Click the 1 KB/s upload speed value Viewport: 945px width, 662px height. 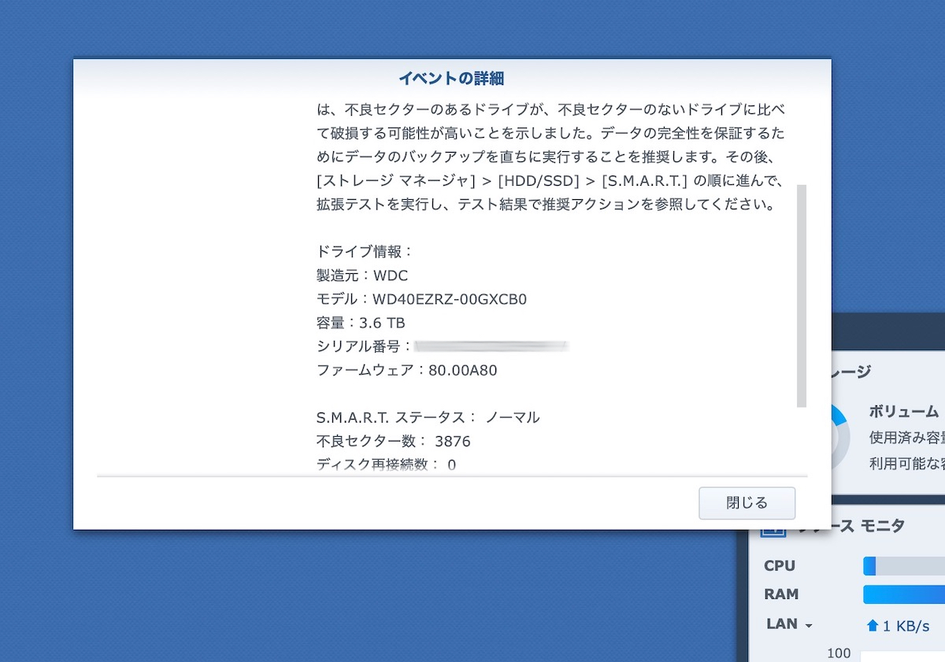tap(907, 626)
